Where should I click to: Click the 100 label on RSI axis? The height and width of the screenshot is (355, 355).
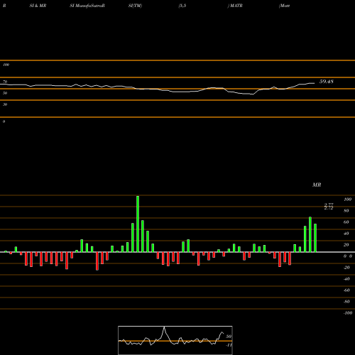pos(6,65)
